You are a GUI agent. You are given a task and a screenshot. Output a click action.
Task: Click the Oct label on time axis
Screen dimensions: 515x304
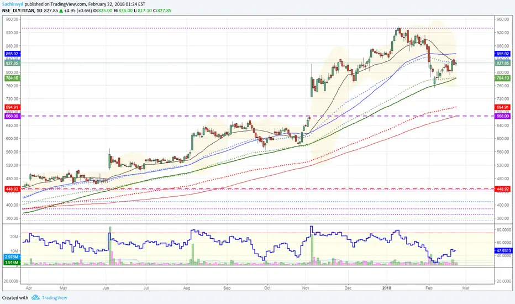(267, 288)
